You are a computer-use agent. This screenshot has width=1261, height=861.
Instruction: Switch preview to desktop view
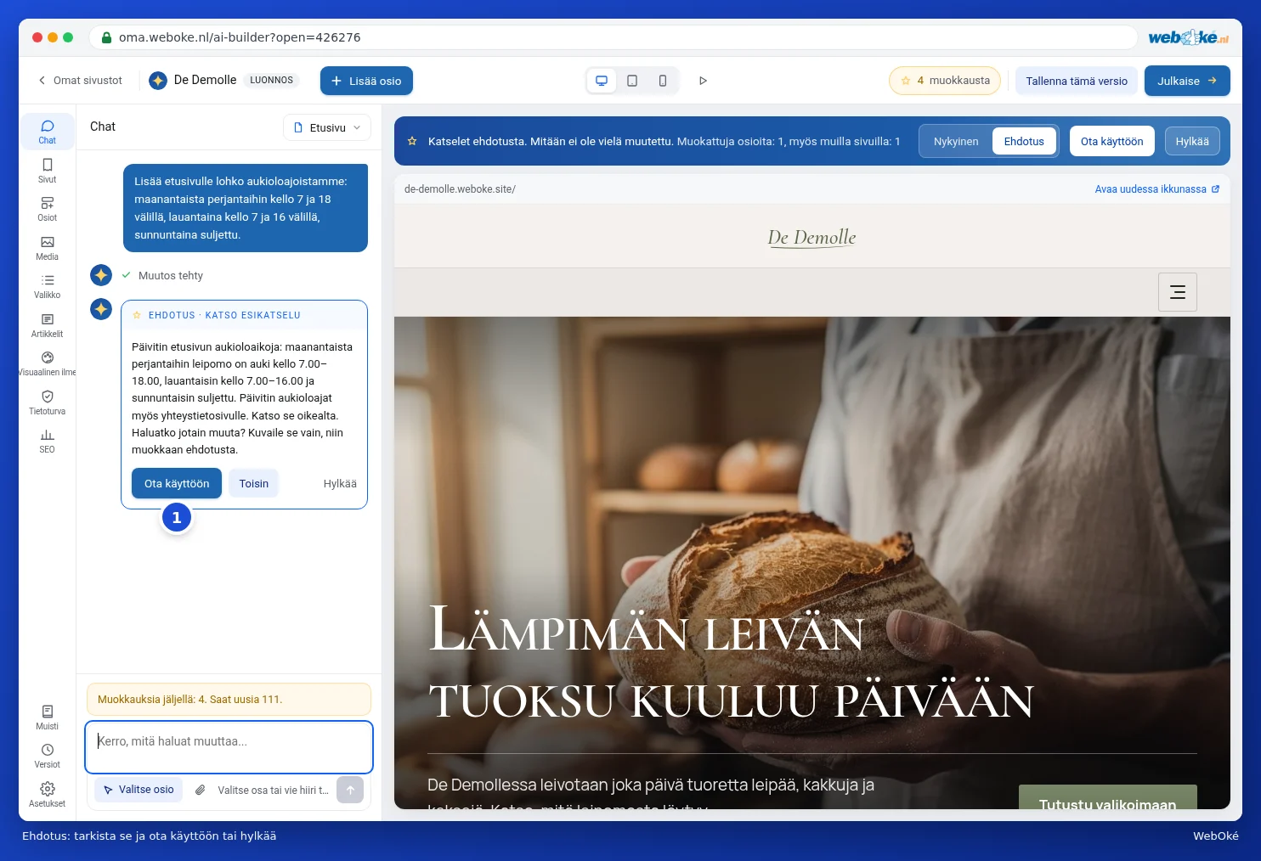click(602, 81)
